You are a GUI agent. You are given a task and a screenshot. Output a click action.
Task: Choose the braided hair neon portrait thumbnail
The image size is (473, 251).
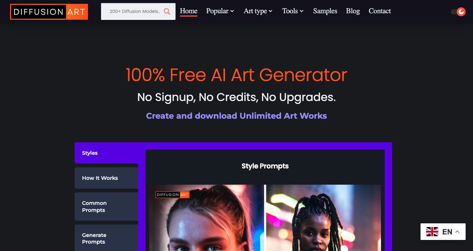323,218
